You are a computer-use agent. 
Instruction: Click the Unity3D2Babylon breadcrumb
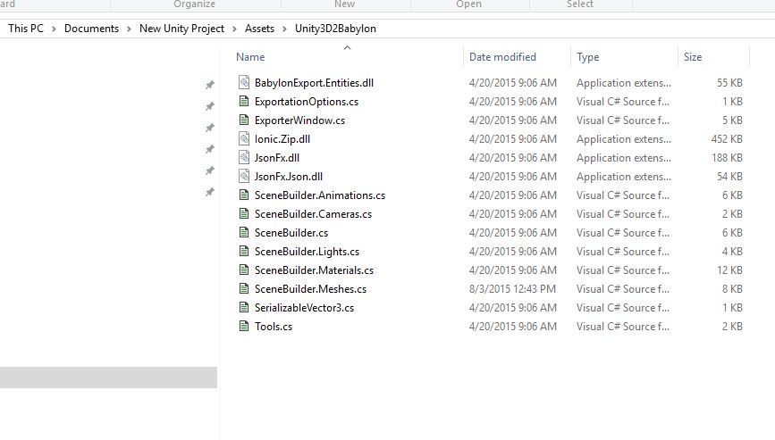coord(335,29)
